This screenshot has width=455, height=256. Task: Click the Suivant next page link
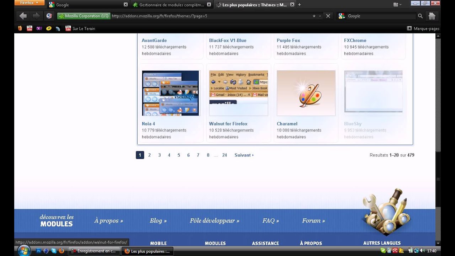pos(244,155)
